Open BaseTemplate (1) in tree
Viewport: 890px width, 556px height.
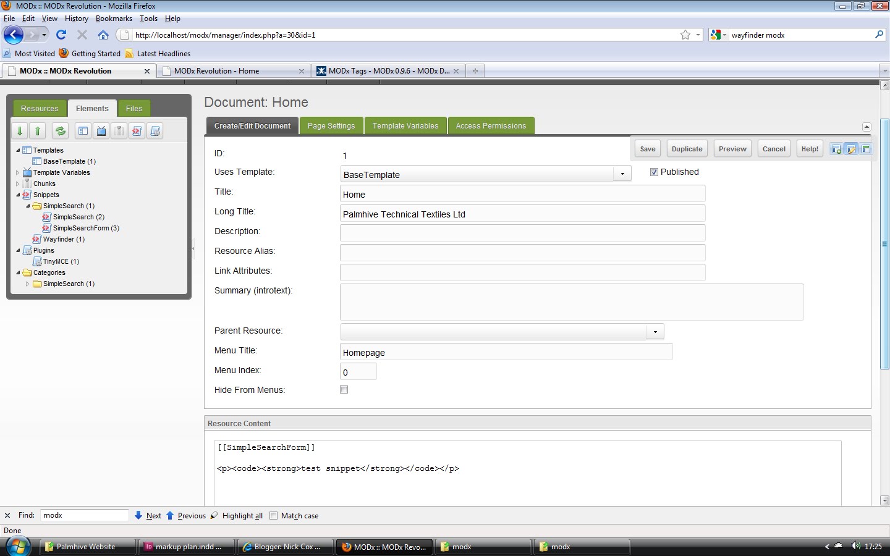tap(69, 161)
